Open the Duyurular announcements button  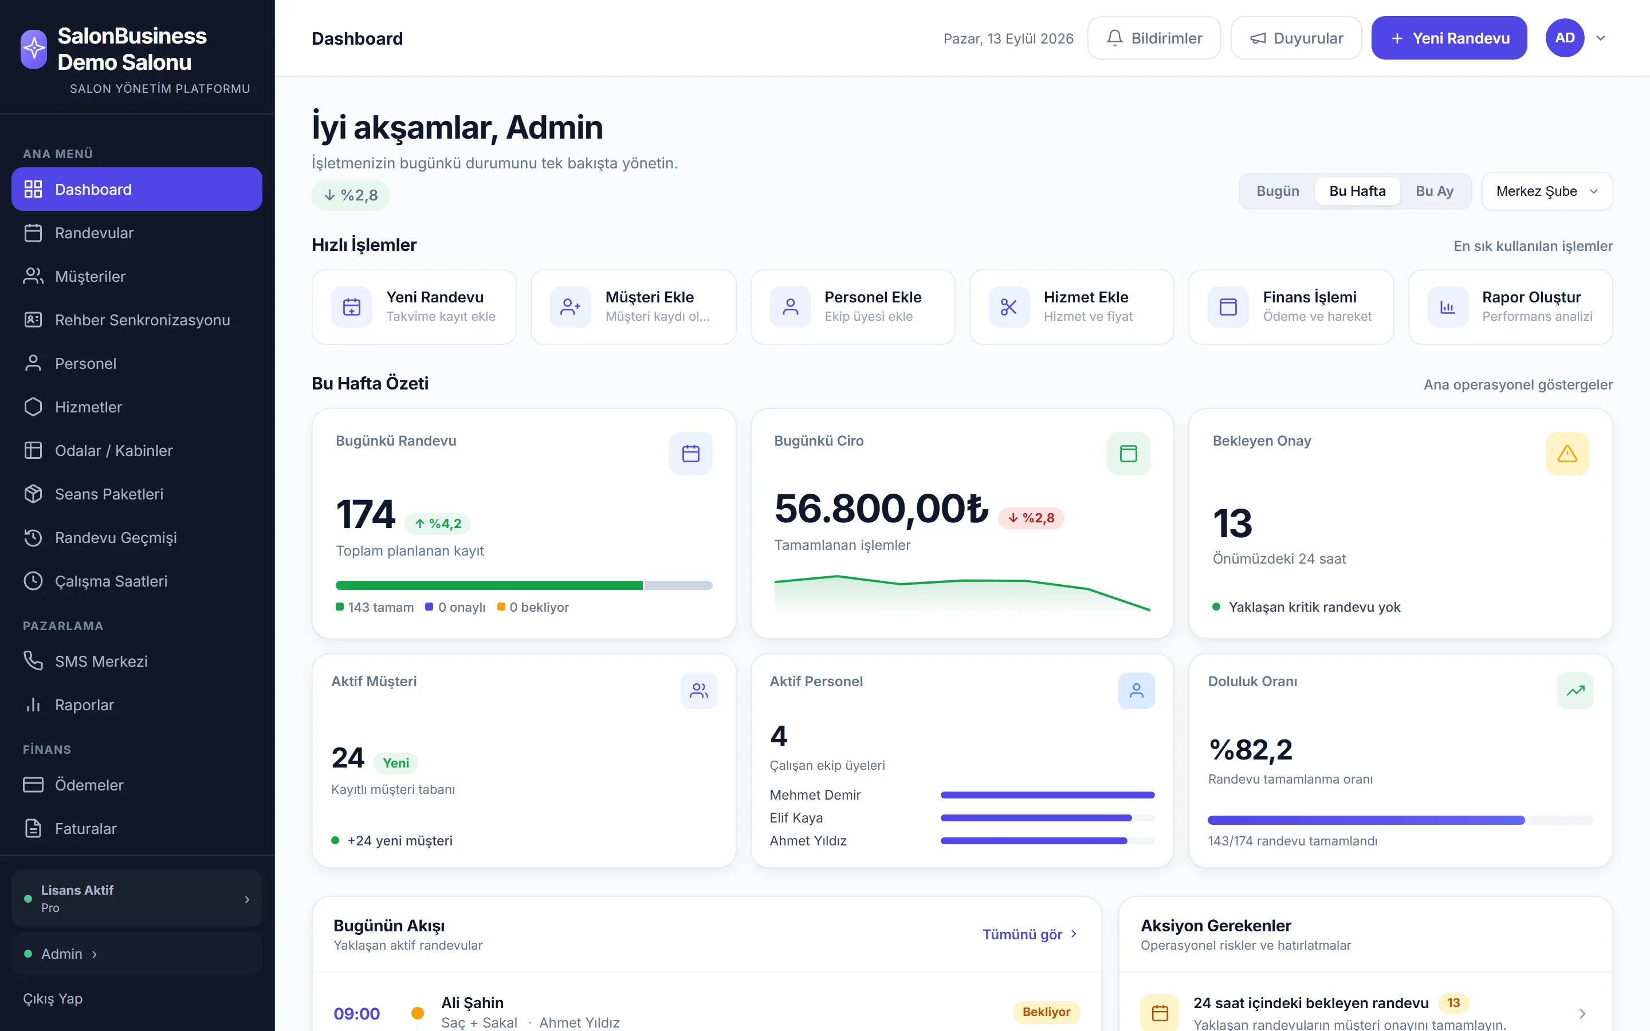click(x=1296, y=38)
